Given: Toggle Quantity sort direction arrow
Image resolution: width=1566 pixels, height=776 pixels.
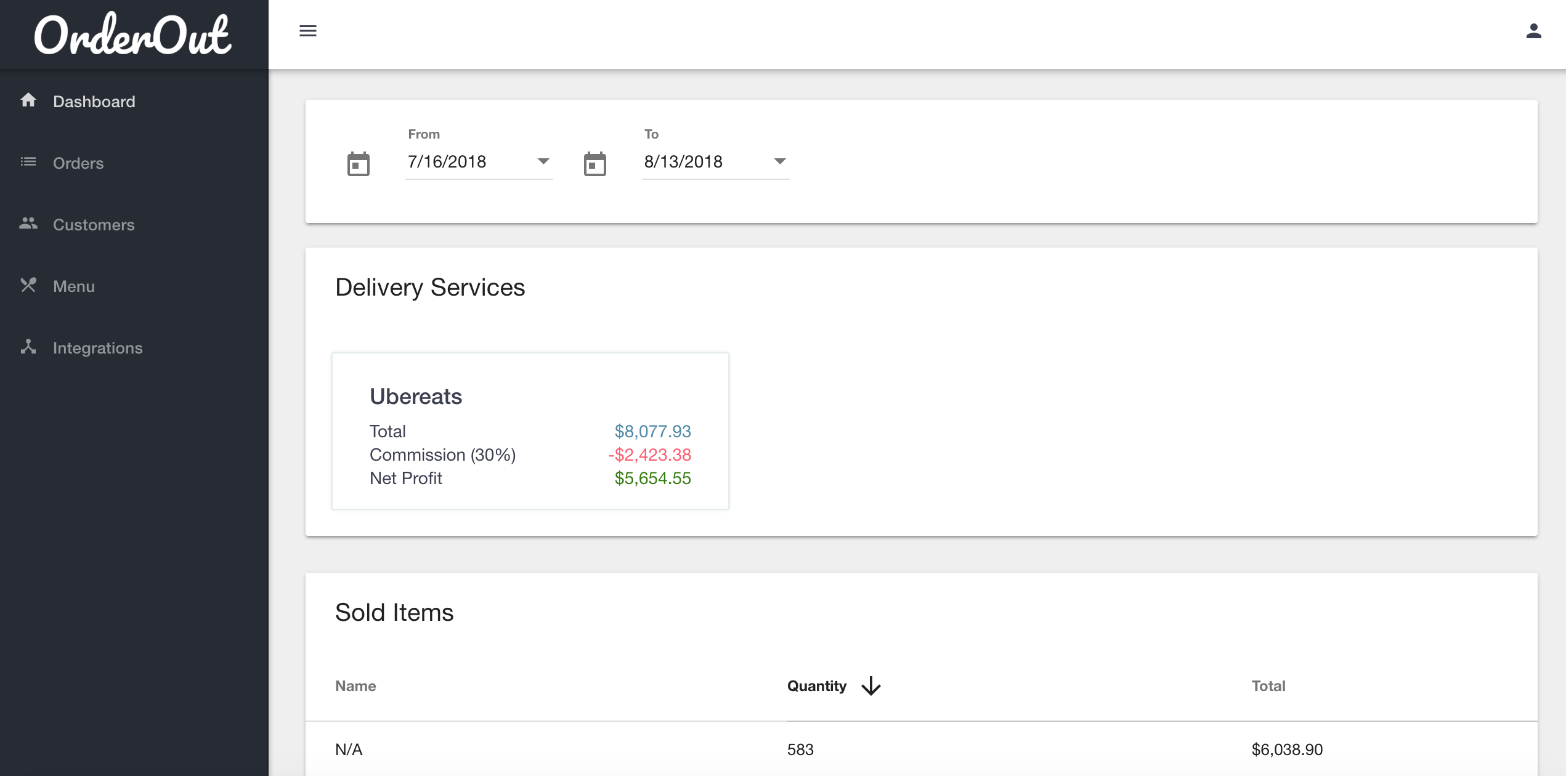Looking at the screenshot, I should pyautogui.click(x=870, y=686).
